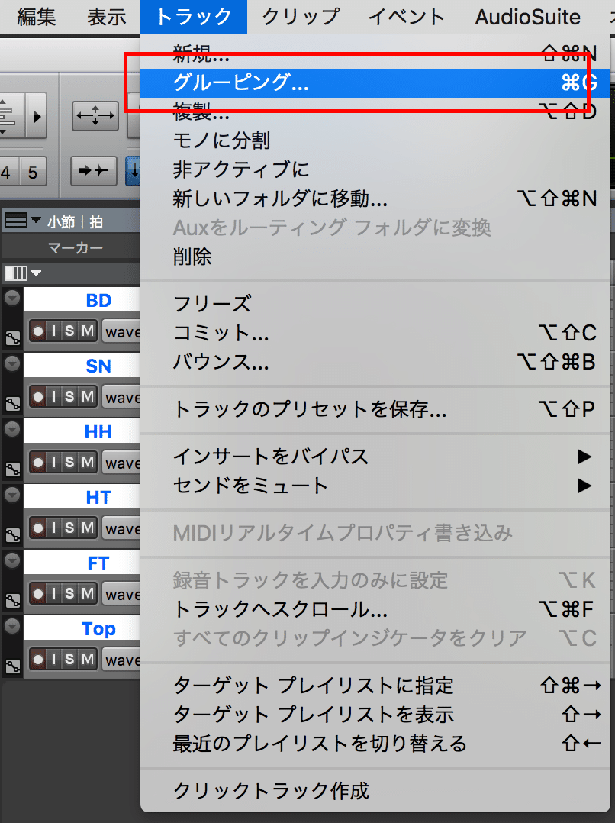615x823 pixels.
Task: Toggle input monitoring on HT track
Action: tap(54, 528)
